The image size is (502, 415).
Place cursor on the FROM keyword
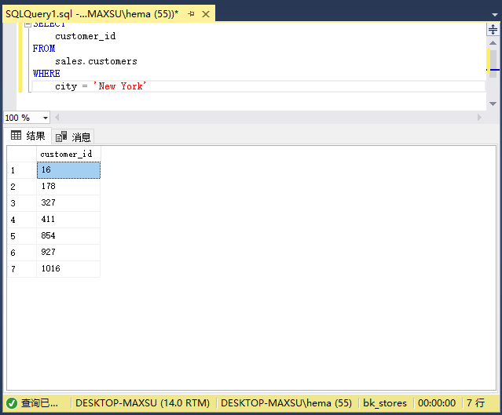(x=44, y=49)
